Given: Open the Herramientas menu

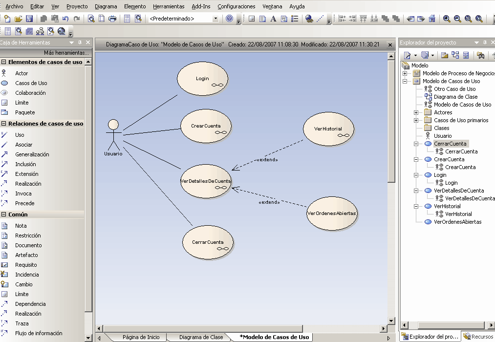Looking at the screenshot, I should (x=169, y=6).
